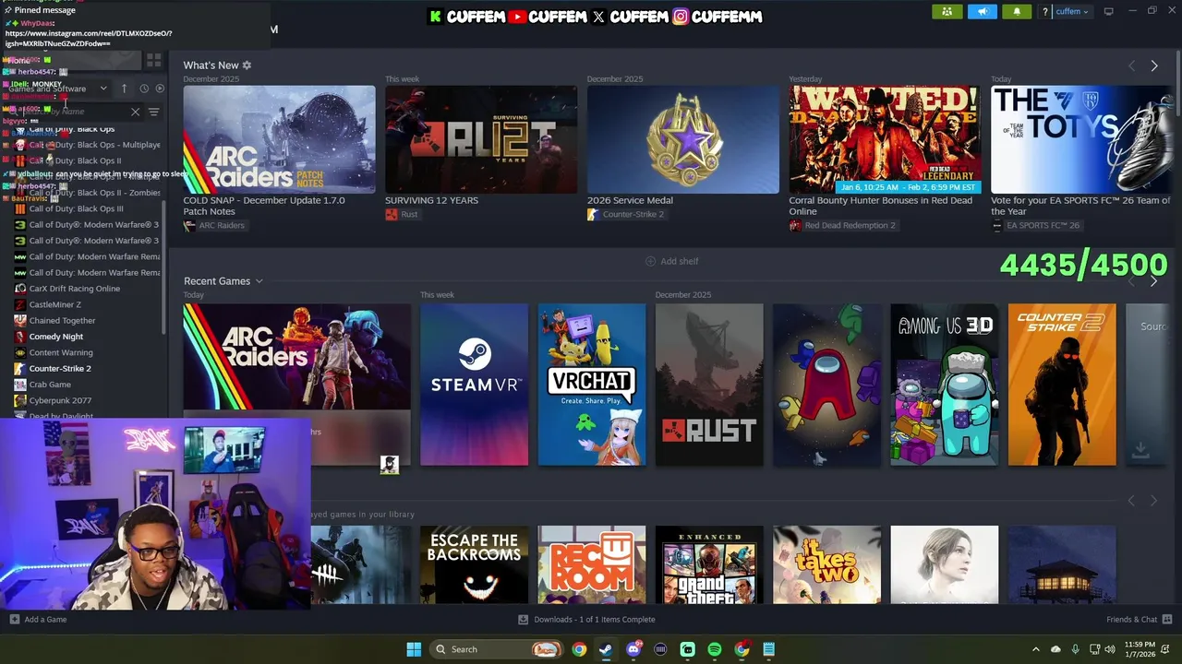This screenshot has width=1182, height=664.
Task: Open the taskbar clock and date
Action: tap(1142, 649)
